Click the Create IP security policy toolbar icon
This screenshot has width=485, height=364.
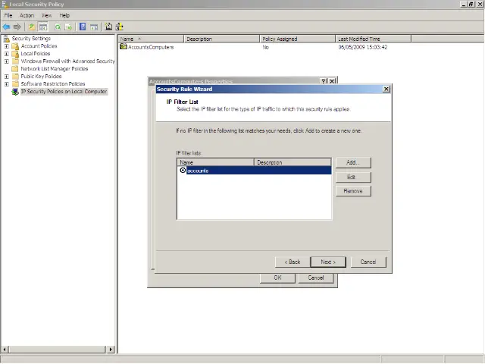[x=108, y=27]
